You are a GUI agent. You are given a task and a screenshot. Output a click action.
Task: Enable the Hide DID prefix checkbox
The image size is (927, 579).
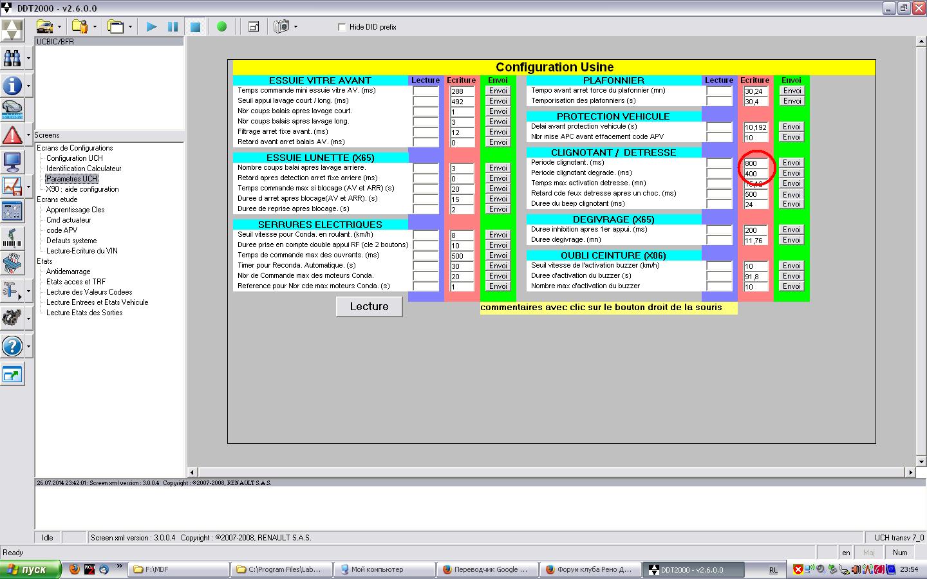tap(342, 27)
